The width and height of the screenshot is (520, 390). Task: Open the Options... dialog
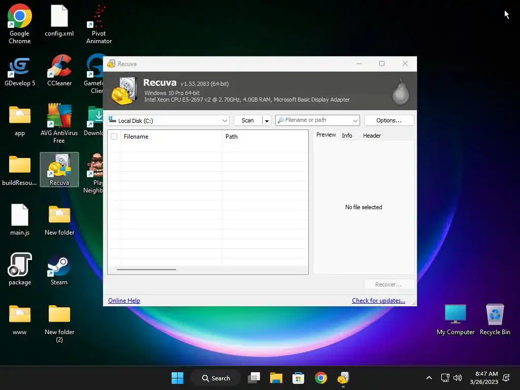point(388,120)
